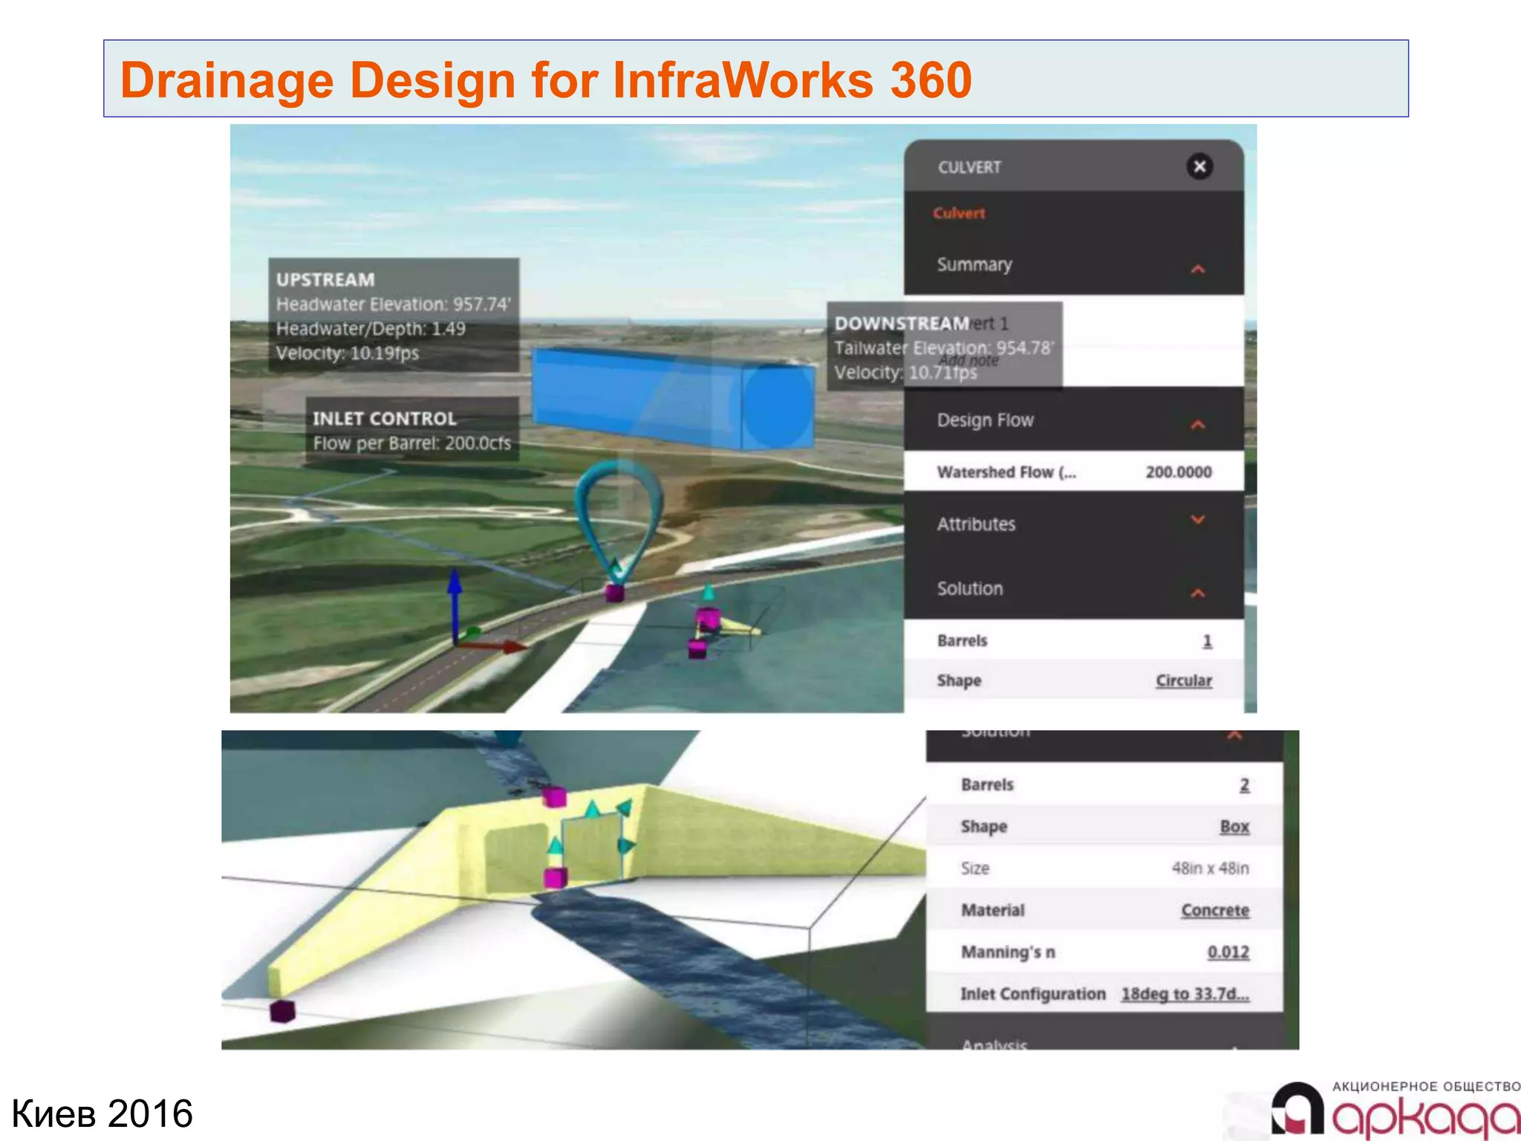
Task: Click the Arkada company logo
Action: (1395, 1109)
